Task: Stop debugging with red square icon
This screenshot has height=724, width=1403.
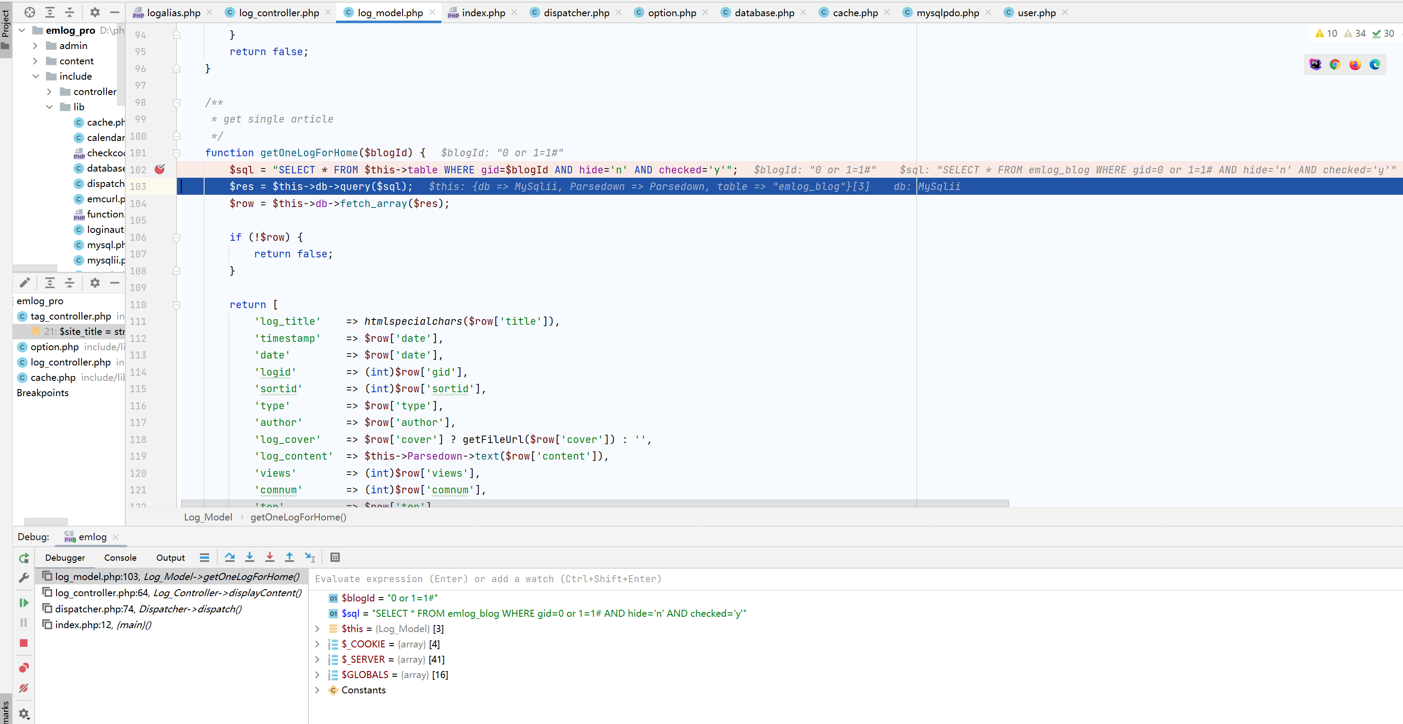Action: 23,643
